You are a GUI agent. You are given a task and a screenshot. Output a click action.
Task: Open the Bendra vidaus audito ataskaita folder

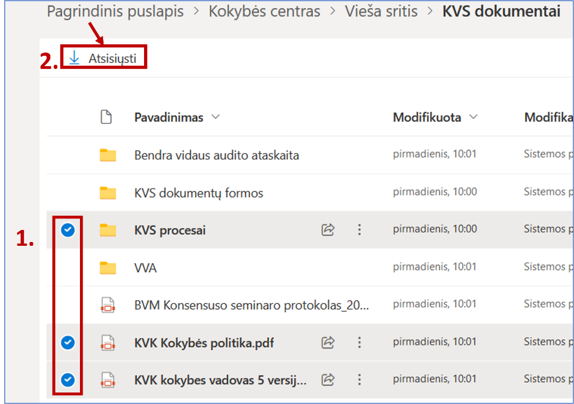pos(216,155)
